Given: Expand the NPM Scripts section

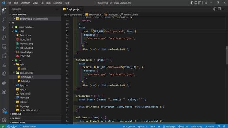Looking at the screenshot, I should click(35, 122).
